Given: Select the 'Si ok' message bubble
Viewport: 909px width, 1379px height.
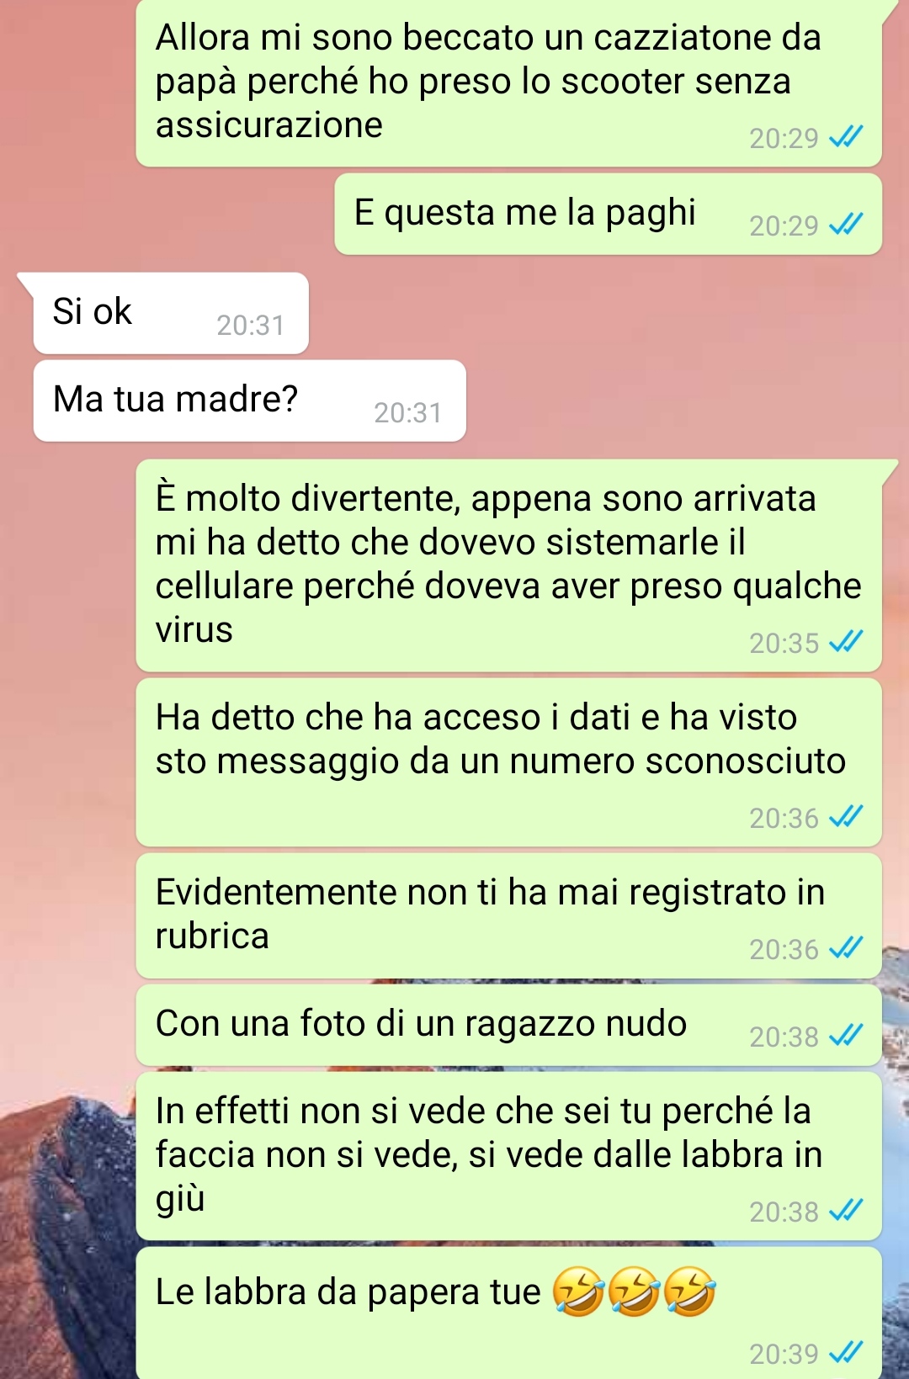Looking at the screenshot, I should 171,313.
